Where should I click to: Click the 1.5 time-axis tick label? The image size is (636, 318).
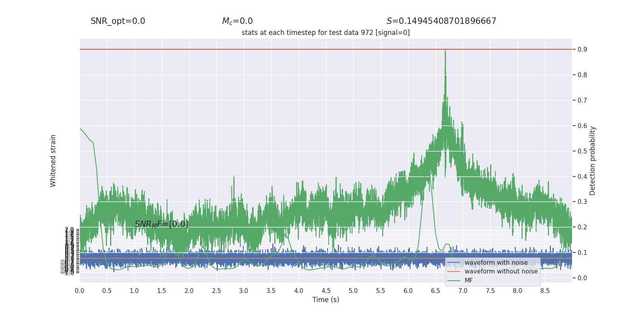pos(162,291)
